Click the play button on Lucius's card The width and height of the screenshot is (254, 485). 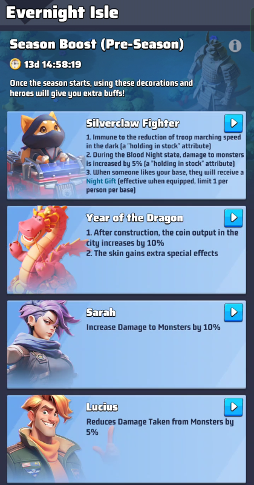click(233, 407)
